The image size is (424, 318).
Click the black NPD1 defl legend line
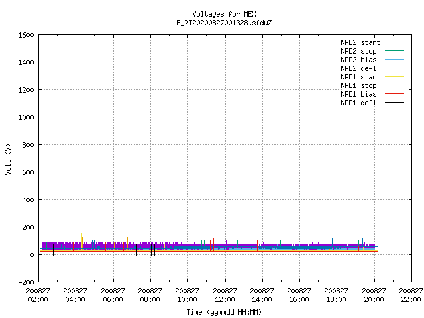(x=394, y=103)
